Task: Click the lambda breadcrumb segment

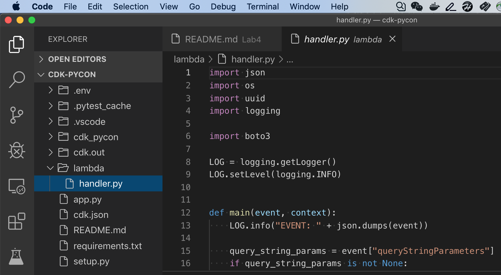Action: [189, 59]
